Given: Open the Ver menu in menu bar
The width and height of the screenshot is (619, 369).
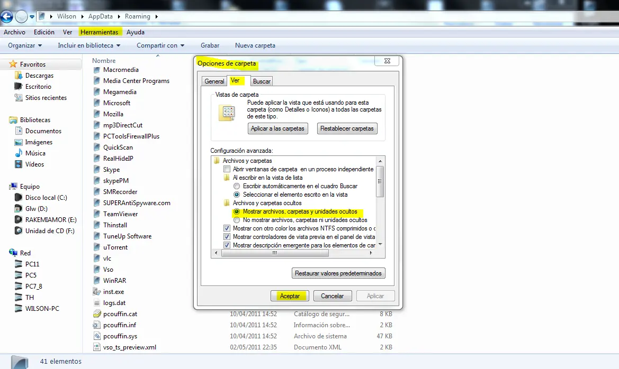Looking at the screenshot, I should (x=67, y=32).
